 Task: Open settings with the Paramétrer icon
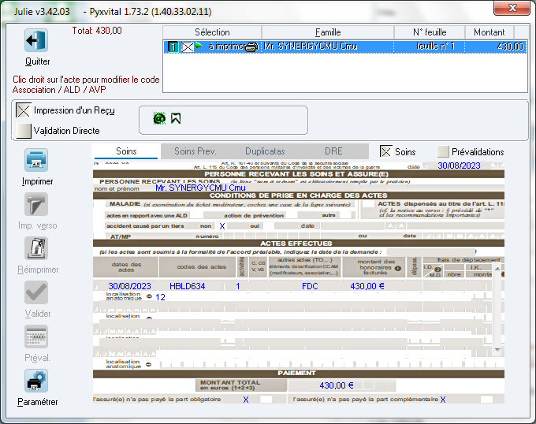coord(37,381)
